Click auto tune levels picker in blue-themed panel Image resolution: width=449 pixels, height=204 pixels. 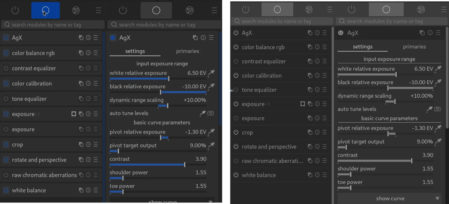tap(202, 113)
